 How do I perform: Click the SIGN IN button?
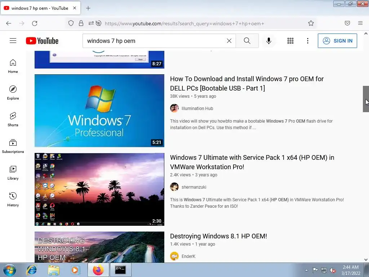tap(337, 41)
